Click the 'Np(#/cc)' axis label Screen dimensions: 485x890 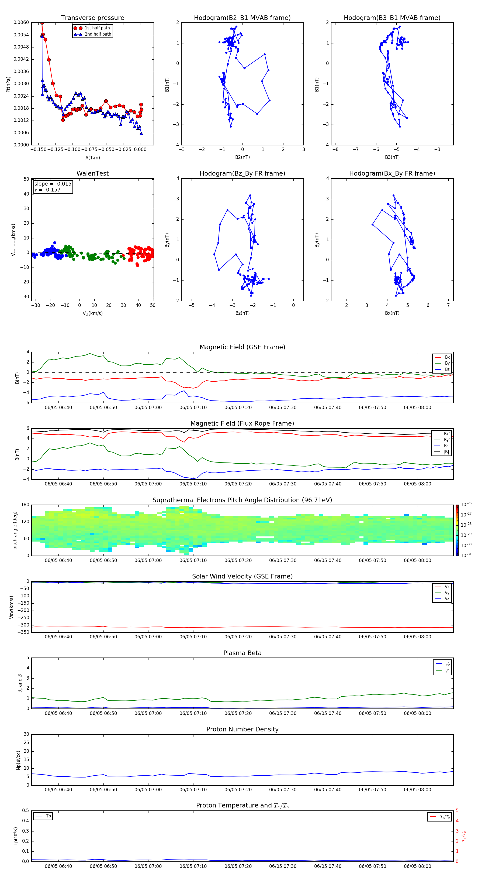tap(18, 760)
